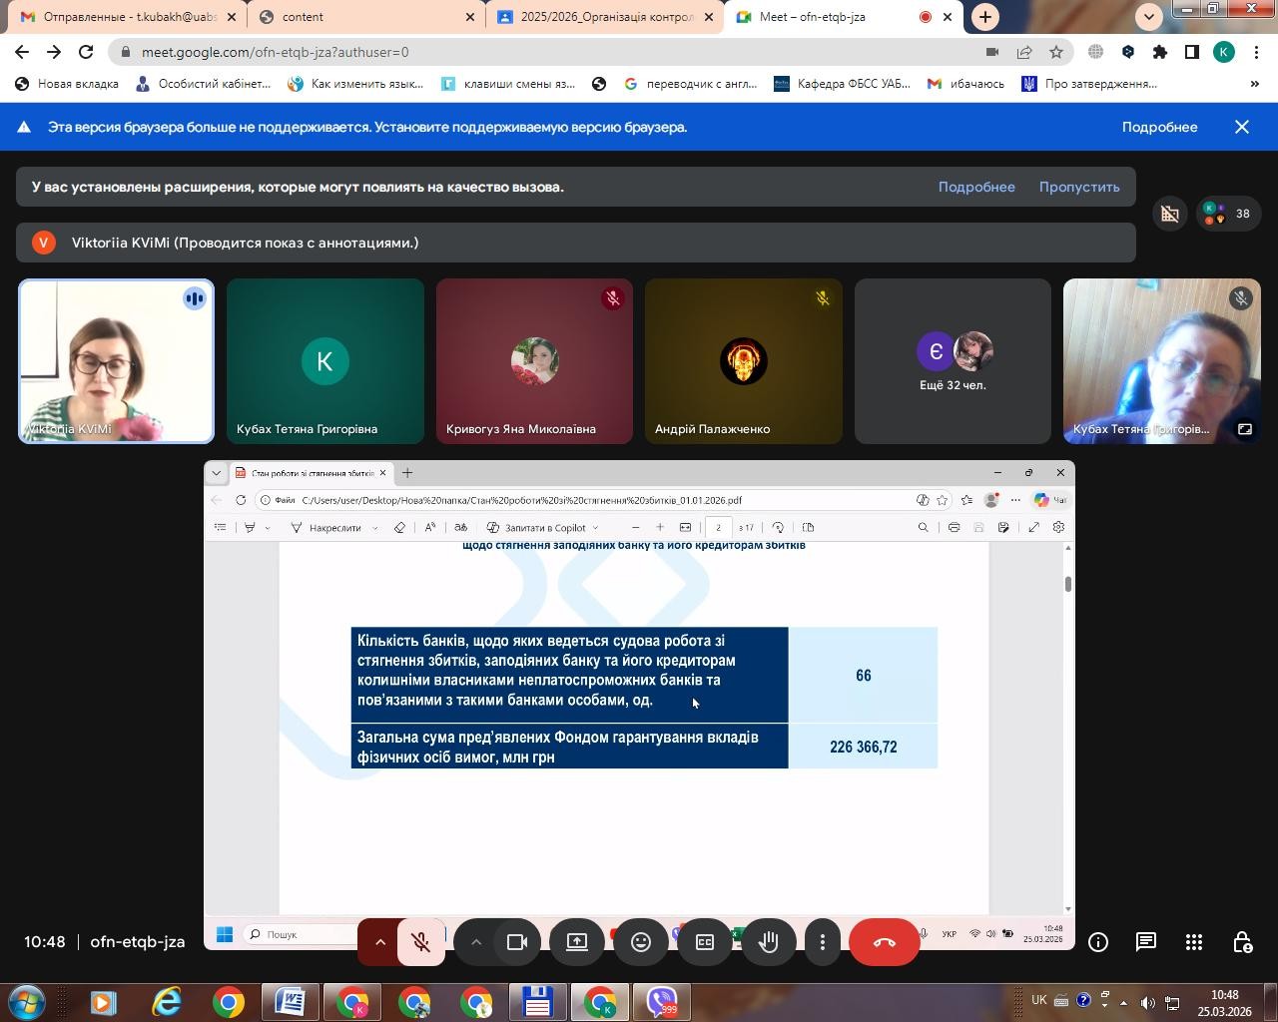Open the emoji reactions panel
Screen dimensions: 1278x1022
tap(641, 942)
